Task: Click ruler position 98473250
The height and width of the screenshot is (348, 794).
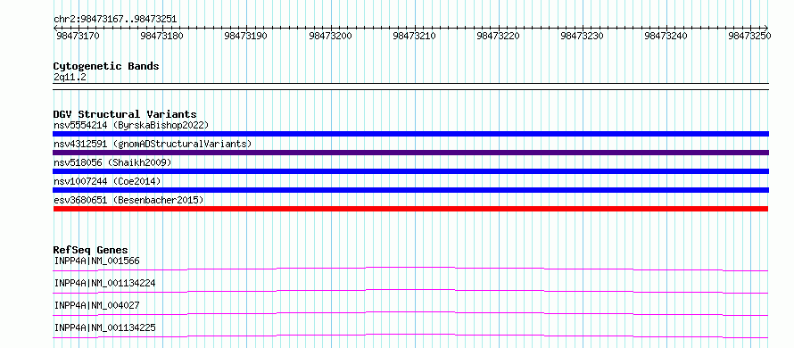Action: tap(749, 36)
